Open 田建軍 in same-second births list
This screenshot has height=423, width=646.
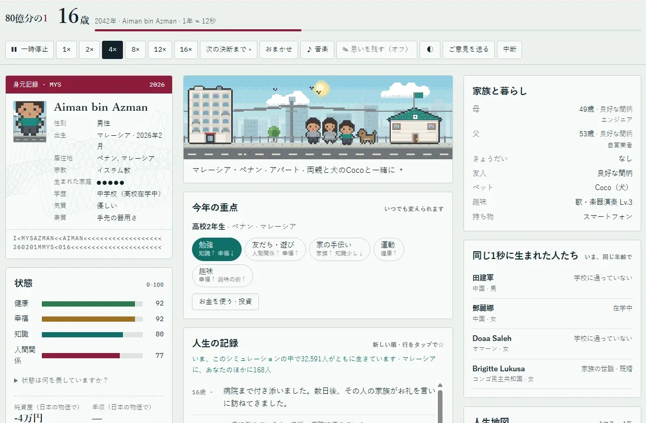coord(552,283)
